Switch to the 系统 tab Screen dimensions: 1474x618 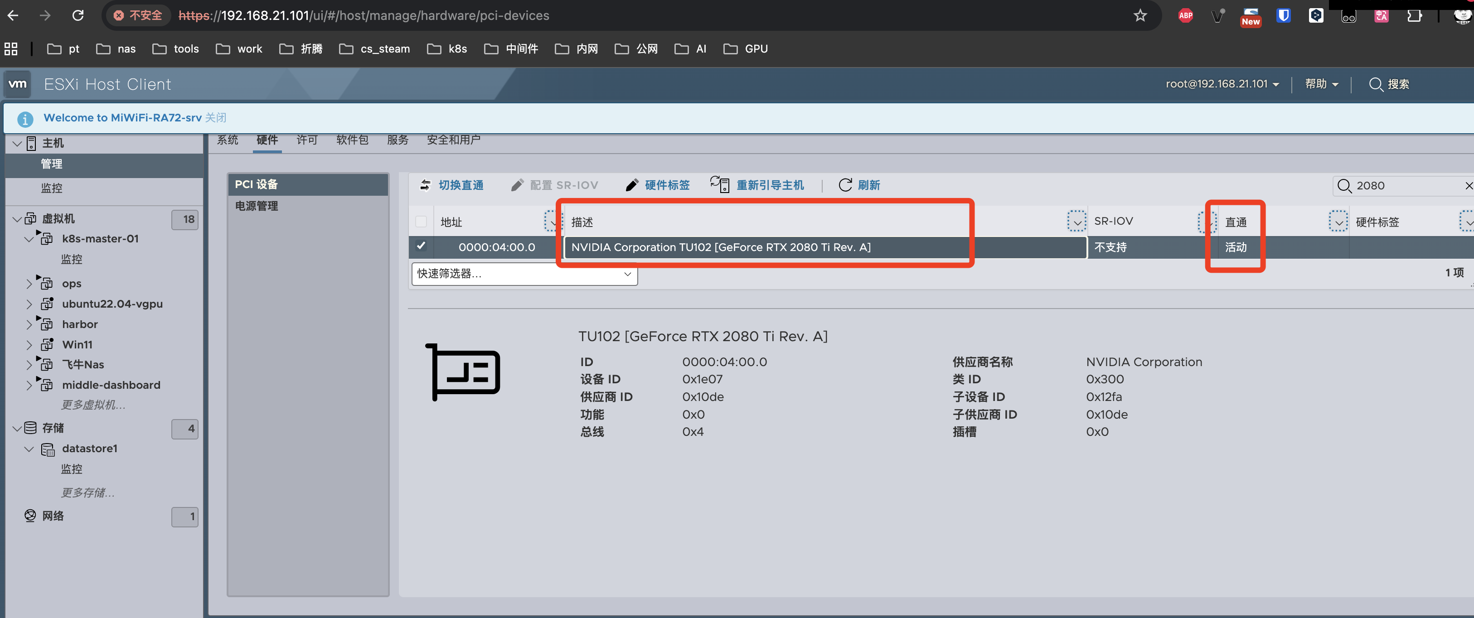[227, 140]
